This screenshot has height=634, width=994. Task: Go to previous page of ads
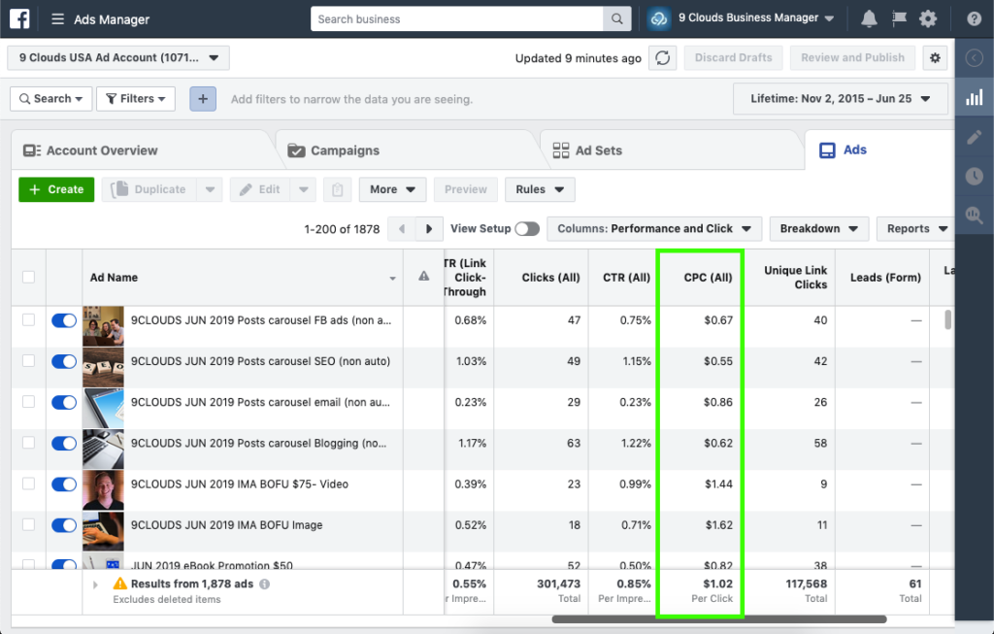pos(401,229)
